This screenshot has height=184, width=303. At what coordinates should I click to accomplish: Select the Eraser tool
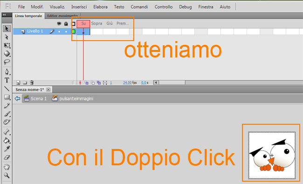[7, 157]
